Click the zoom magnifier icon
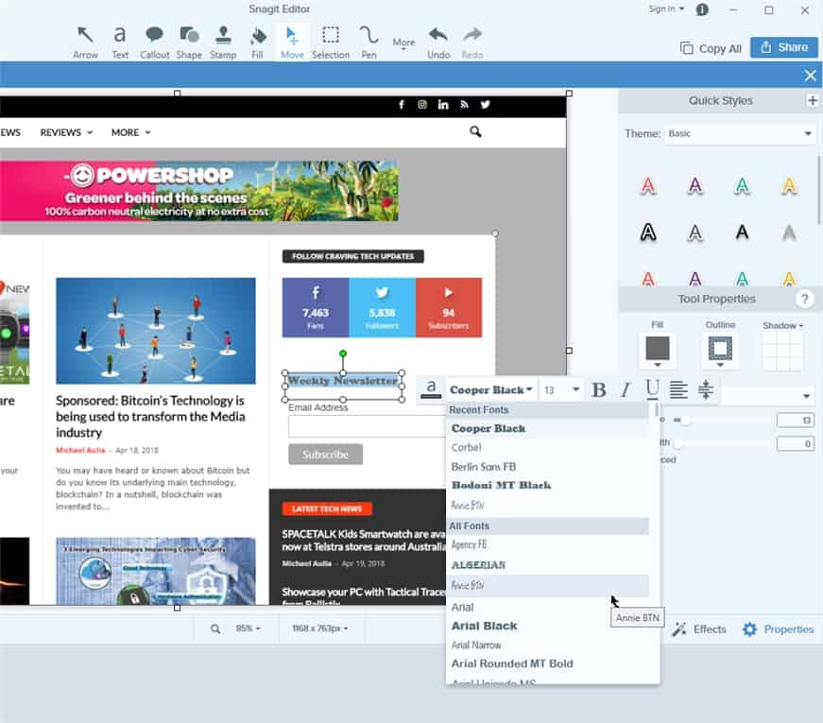This screenshot has height=723, width=823. (215, 628)
